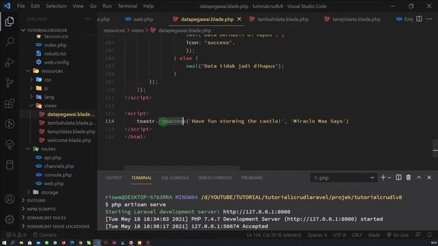Open web.config in the explorer
The width and height of the screenshot is (438, 246).
click(x=56, y=62)
